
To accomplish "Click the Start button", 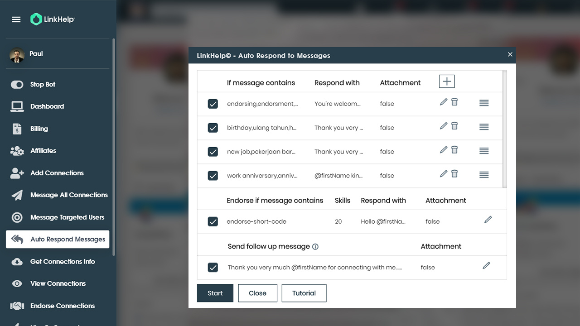I will pos(215,293).
